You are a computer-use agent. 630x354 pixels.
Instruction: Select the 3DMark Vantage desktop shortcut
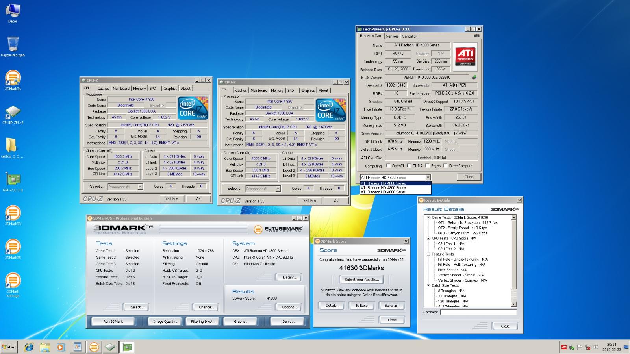tap(13, 285)
